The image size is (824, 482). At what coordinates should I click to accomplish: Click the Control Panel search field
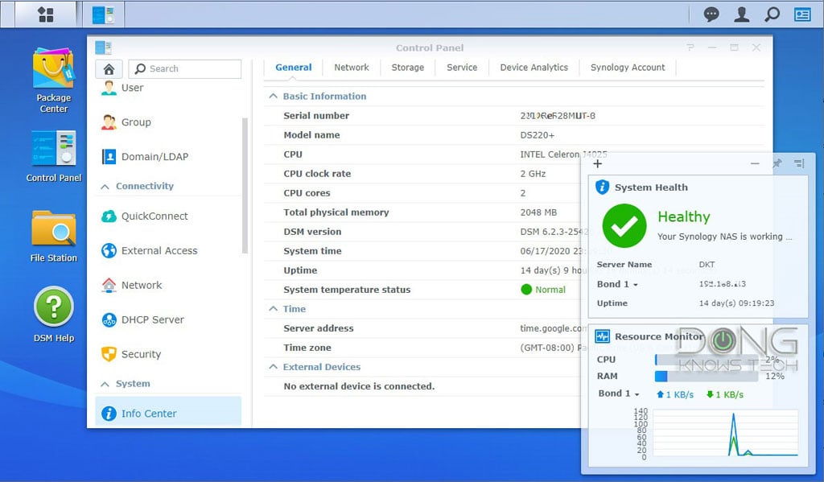185,69
